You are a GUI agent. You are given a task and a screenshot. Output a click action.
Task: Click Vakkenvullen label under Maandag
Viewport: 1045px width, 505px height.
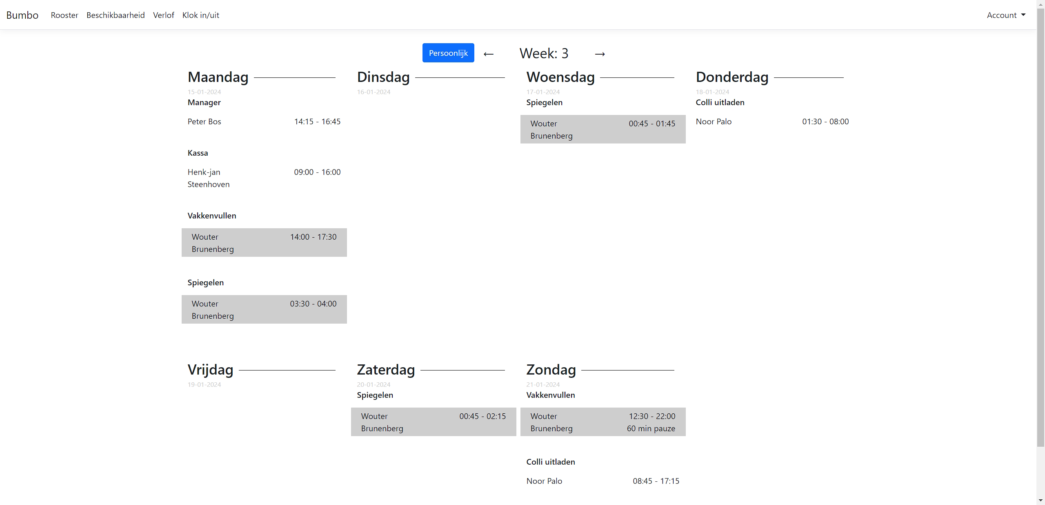tap(212, 216)
